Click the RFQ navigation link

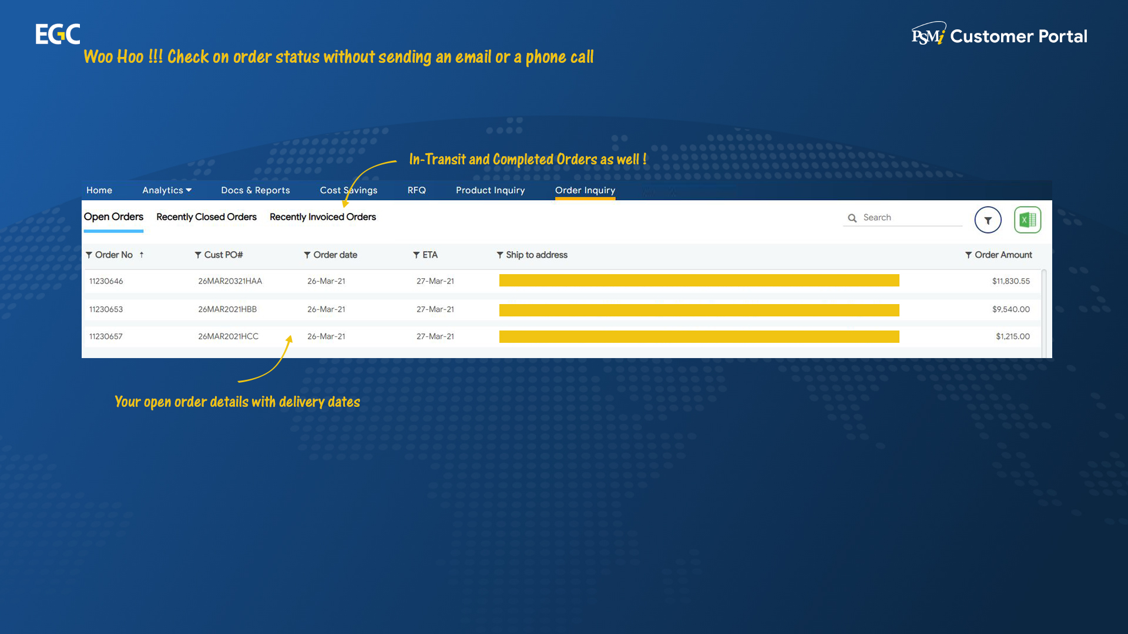point(417,190)
